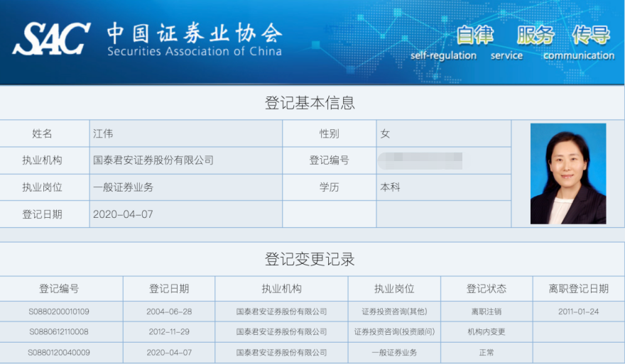Image resolution: width=625 pixels, height=364 pixels.
Task: Click the 登记日期 column header in records table
Action: [x=169, y=289]
